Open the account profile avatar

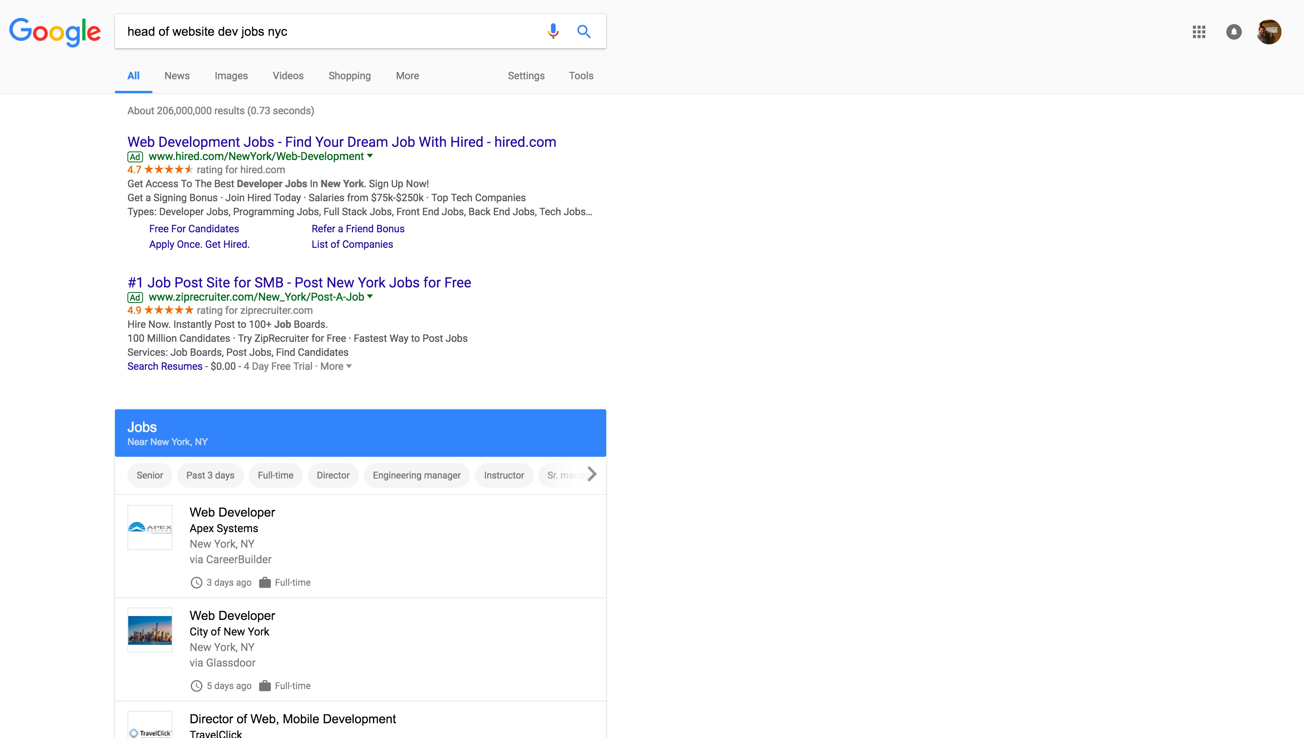point(1269,32)
